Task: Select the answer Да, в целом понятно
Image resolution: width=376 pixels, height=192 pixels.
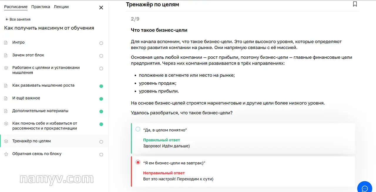Action: (137, 129)
